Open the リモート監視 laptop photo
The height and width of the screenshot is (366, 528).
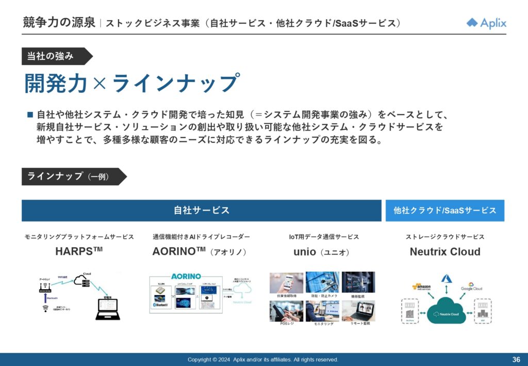coord(358,311)
